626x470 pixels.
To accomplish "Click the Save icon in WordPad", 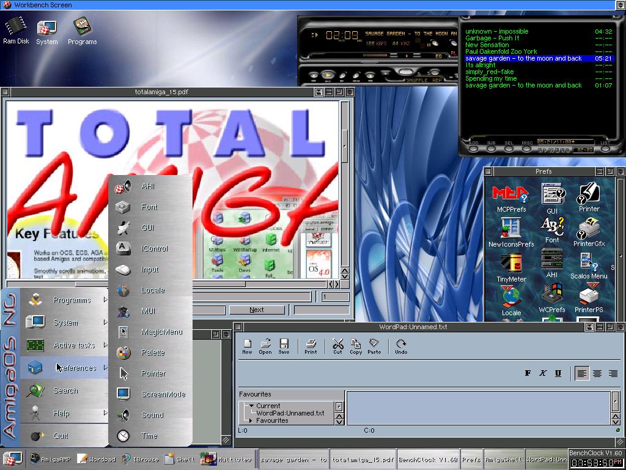I will click(x=284, y=346).
